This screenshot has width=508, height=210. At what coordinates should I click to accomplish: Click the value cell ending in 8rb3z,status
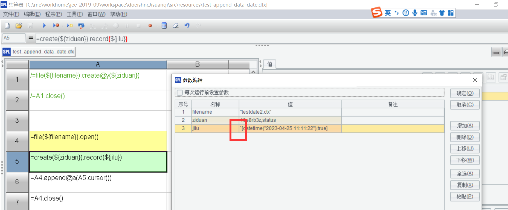[290, 120]
